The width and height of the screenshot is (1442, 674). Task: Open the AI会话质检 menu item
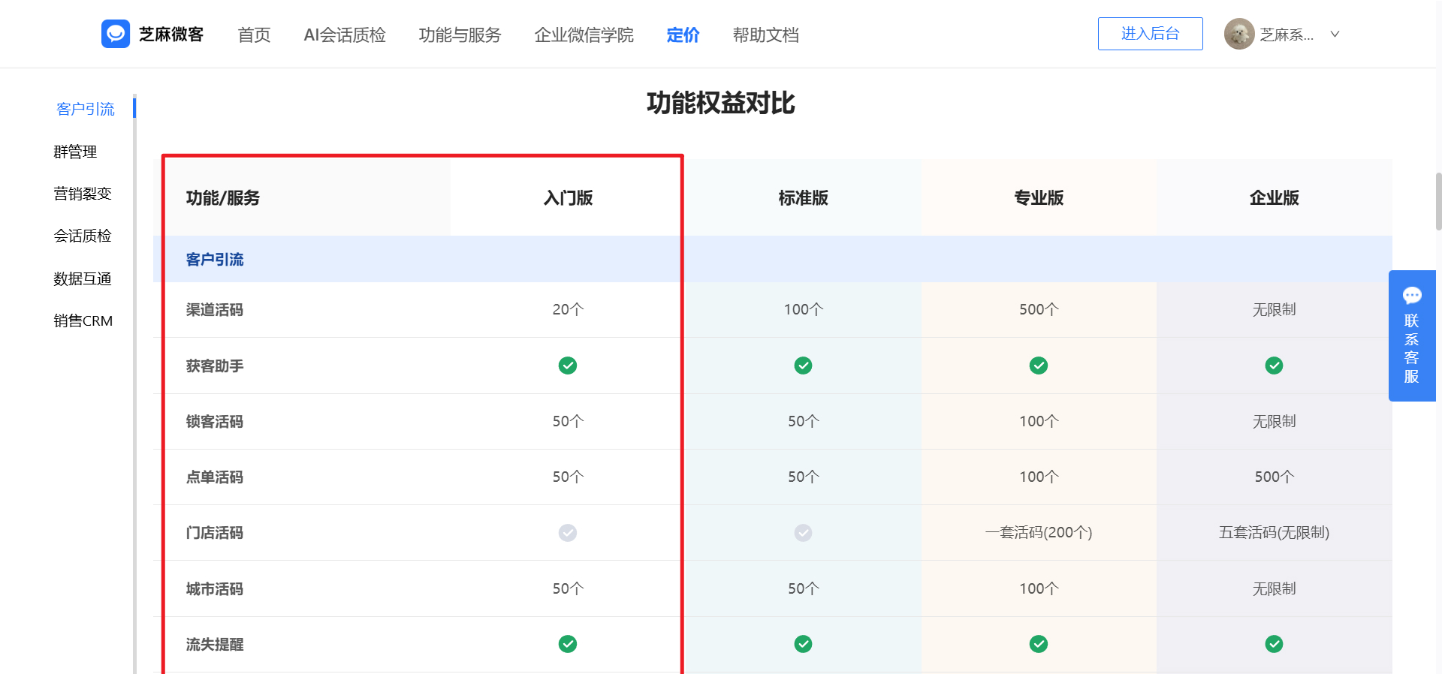point(345,35)
